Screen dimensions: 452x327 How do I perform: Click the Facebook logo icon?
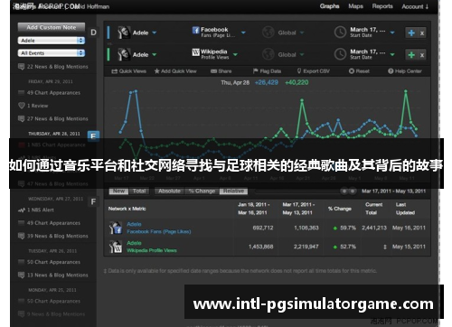tap(195, 30)
